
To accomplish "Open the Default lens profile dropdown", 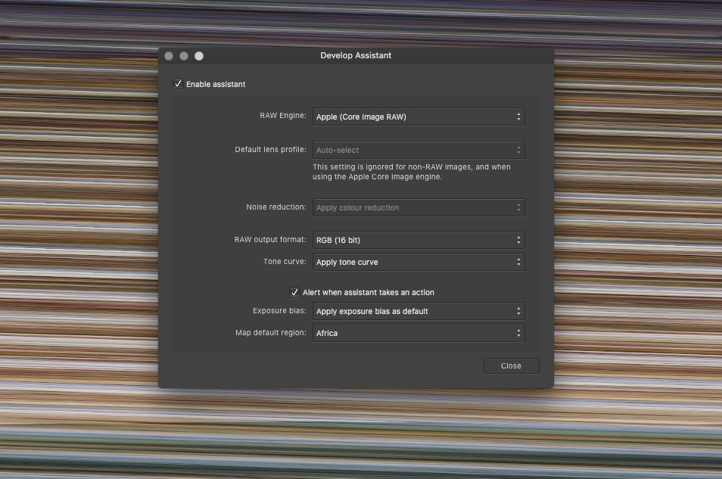I will [x=419, y=150].
